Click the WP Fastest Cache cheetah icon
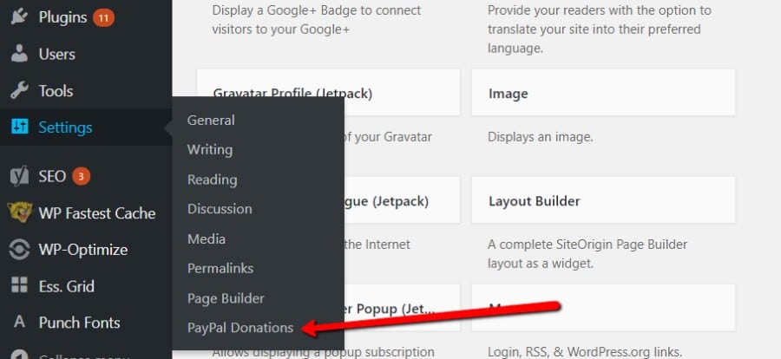781x359 pixels. click(x=20, y=212)
